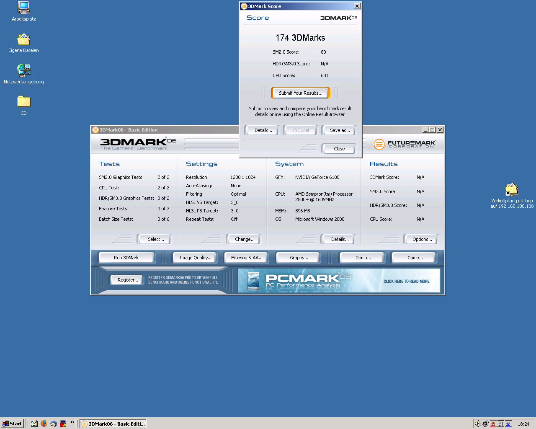The height and width of the screenshot is (429, 536).
Task: Launch Thunderbird from the quick launch bar
Action: pyautogui.click(x=54, y=424)
